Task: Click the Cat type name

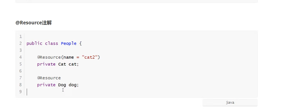Action: [62, 64]
